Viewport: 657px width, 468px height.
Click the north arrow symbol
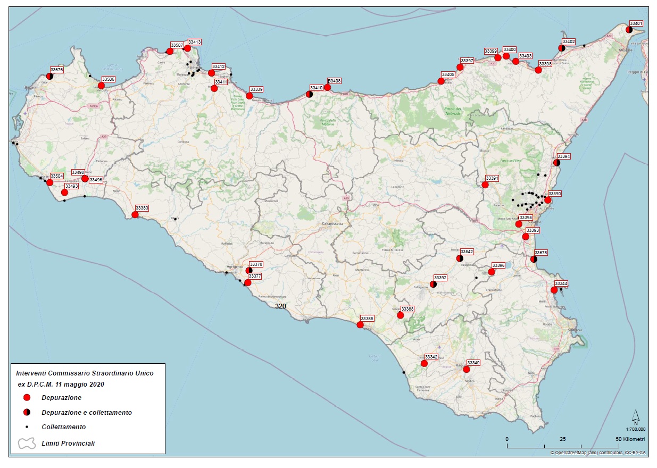635,415
